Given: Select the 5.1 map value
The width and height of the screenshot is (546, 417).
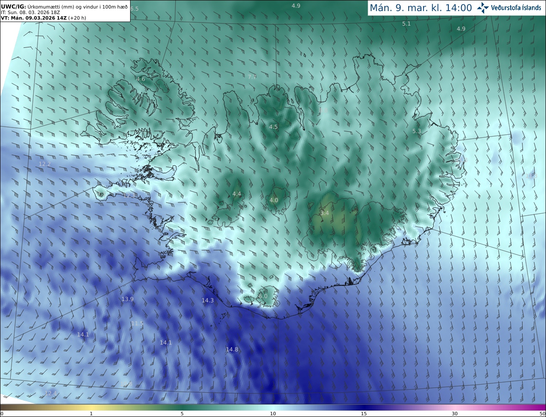Looking at the screenshot, I should (407, 24).
